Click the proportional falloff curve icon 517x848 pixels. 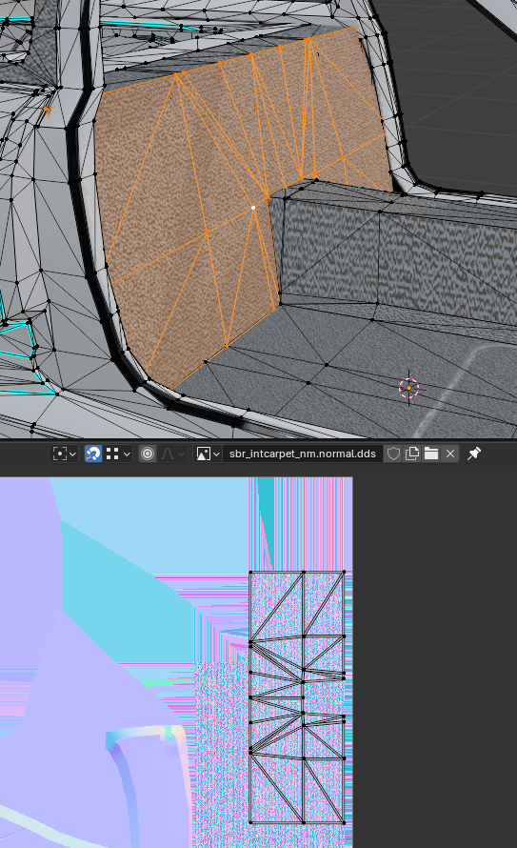click(167, 454)
